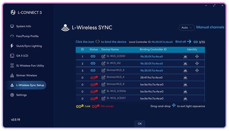
Task: Click move arrows icon for SL WLS_G2
Action: 197,63
